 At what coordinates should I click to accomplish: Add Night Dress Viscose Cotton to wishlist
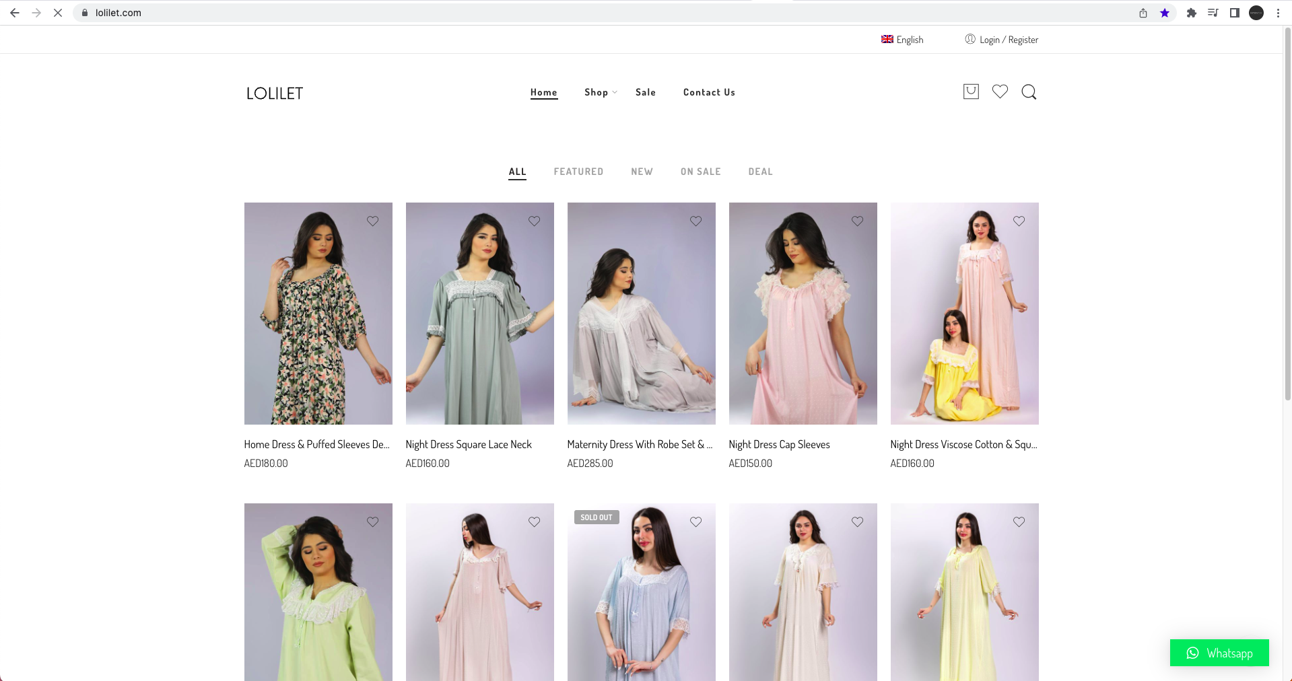(x=1019, y=221)
